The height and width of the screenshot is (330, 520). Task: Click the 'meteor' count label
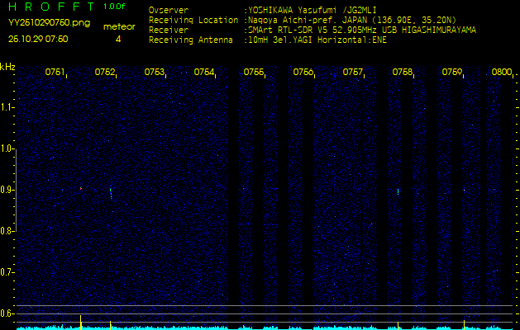[119, 26]
